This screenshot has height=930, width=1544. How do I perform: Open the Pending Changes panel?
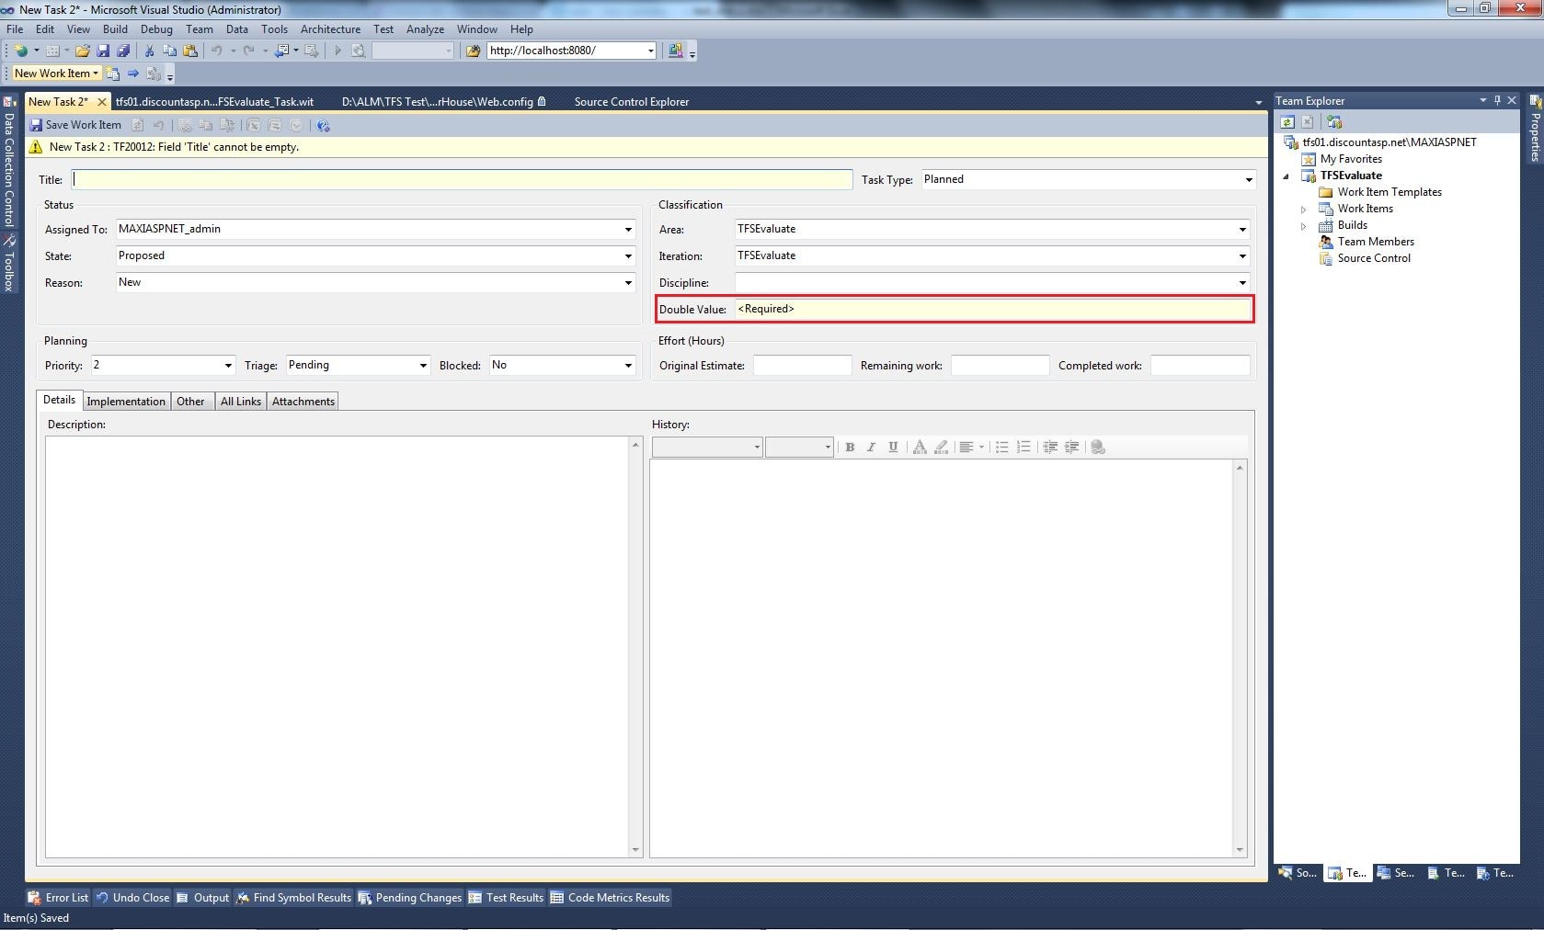(410, 898)
